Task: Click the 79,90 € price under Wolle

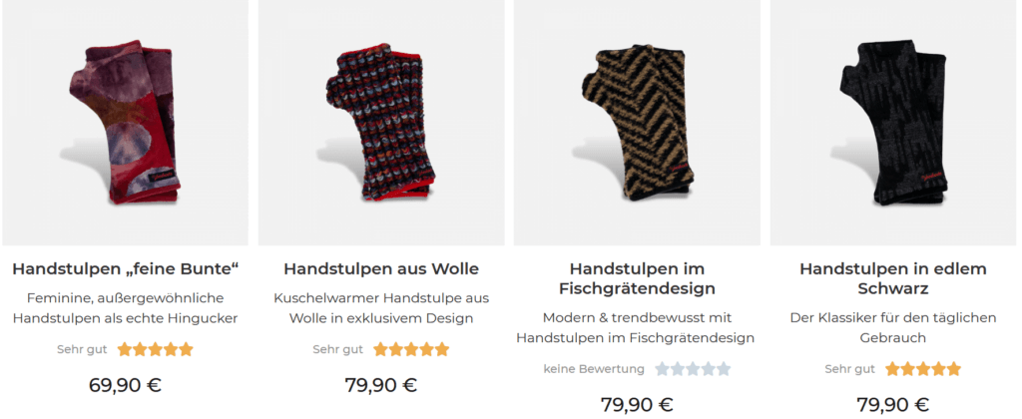Action: coord(381,385)
